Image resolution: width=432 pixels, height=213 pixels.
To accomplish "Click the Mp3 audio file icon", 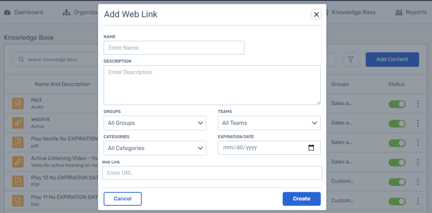I will 18,103.
